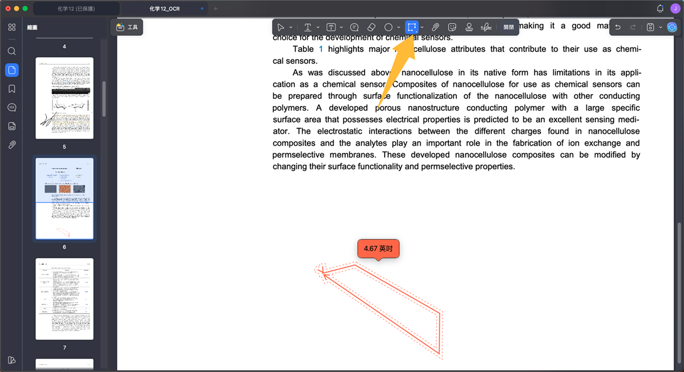
Task: Open the user account avatar
Action: point(675,8)
